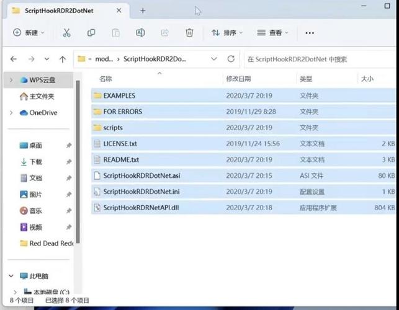Click the 2 KB size of LICENSE.txt
Screen dimensions: 399x310
[x=388, y=144]
